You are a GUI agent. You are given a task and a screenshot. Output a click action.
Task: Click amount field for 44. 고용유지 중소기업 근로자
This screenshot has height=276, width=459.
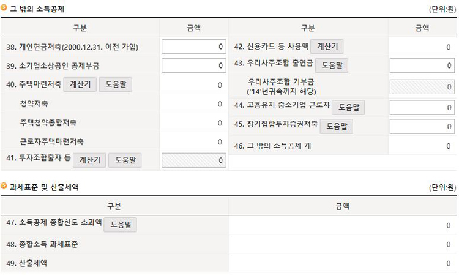(422, 107)
